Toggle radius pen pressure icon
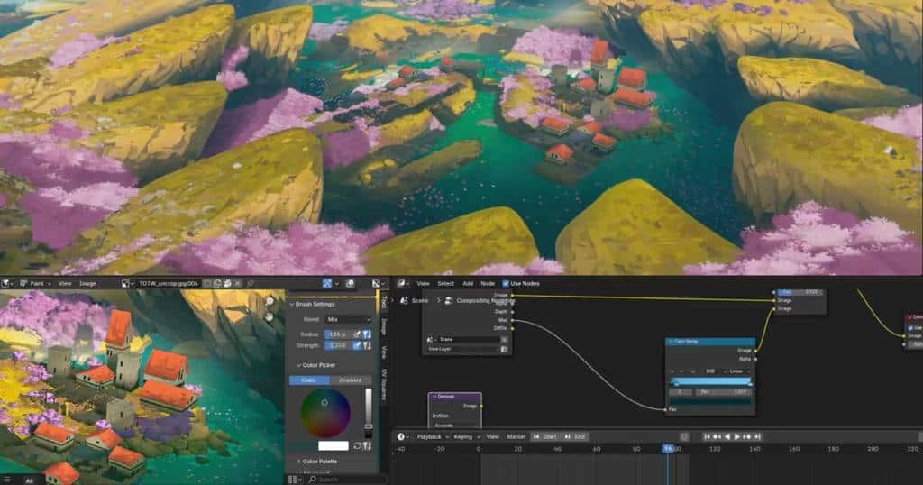 coord(358,334)
